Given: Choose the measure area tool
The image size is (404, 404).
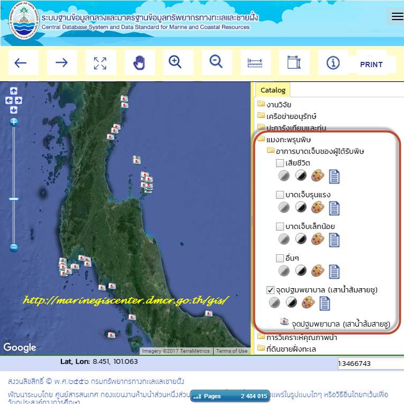Looking at the screenshot, I should pos(294,62).
